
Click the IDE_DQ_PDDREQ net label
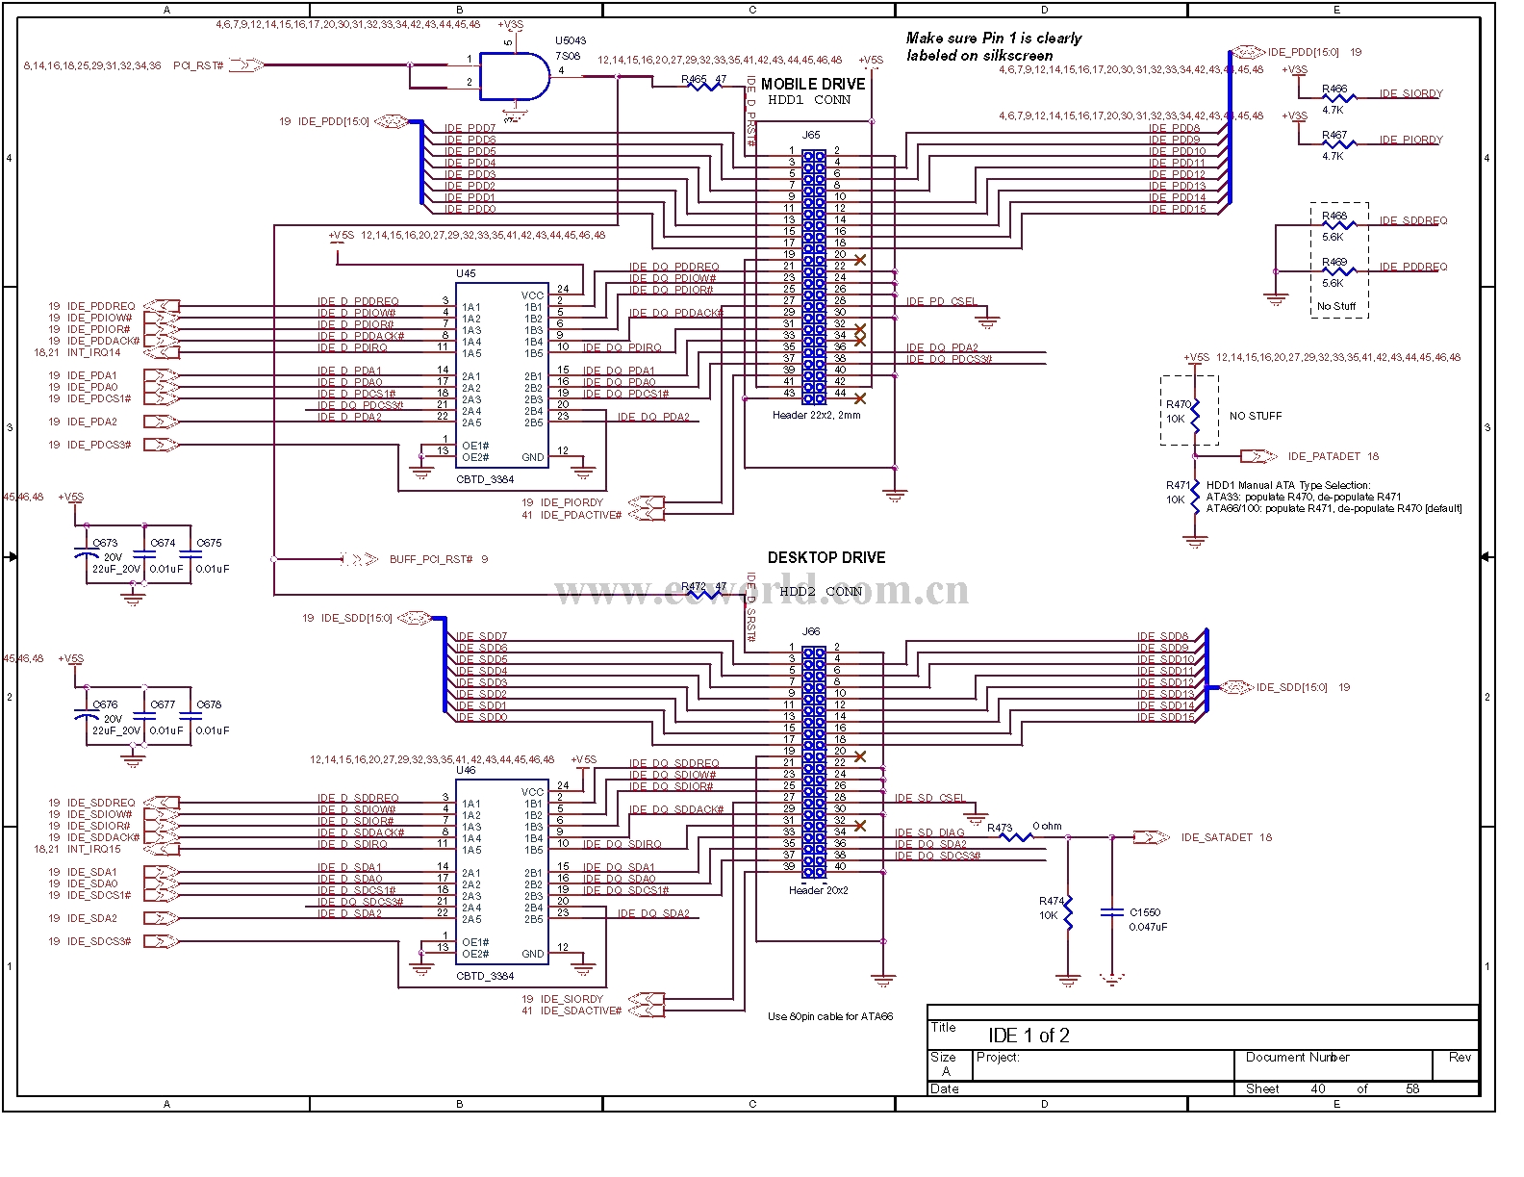click(x=674, y=267)
